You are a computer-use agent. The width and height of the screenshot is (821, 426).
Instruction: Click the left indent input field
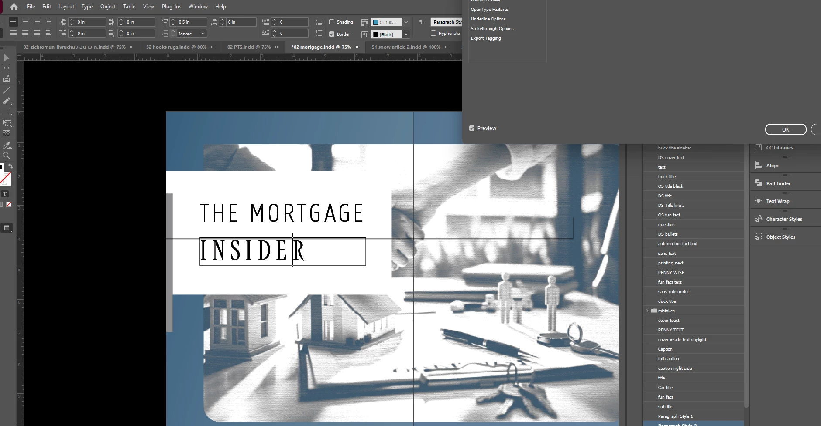coord(90,22)
